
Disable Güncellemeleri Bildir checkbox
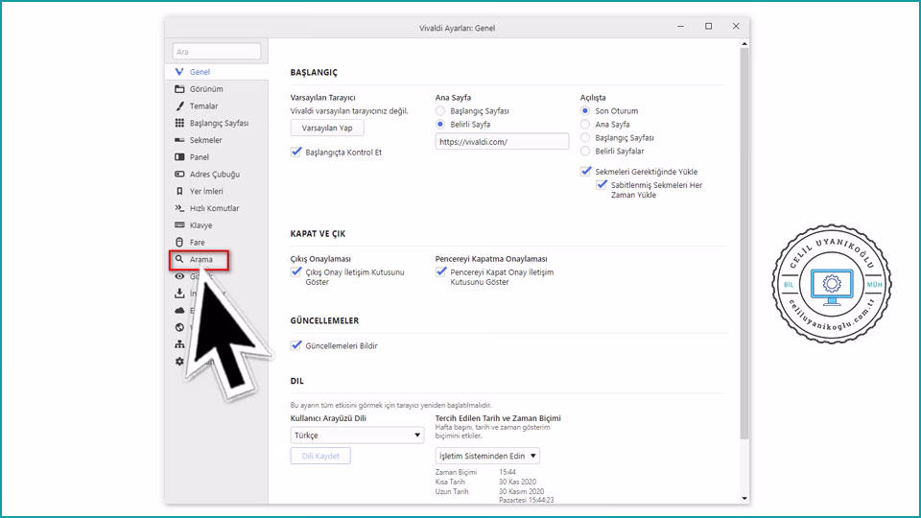coord(296,345)
